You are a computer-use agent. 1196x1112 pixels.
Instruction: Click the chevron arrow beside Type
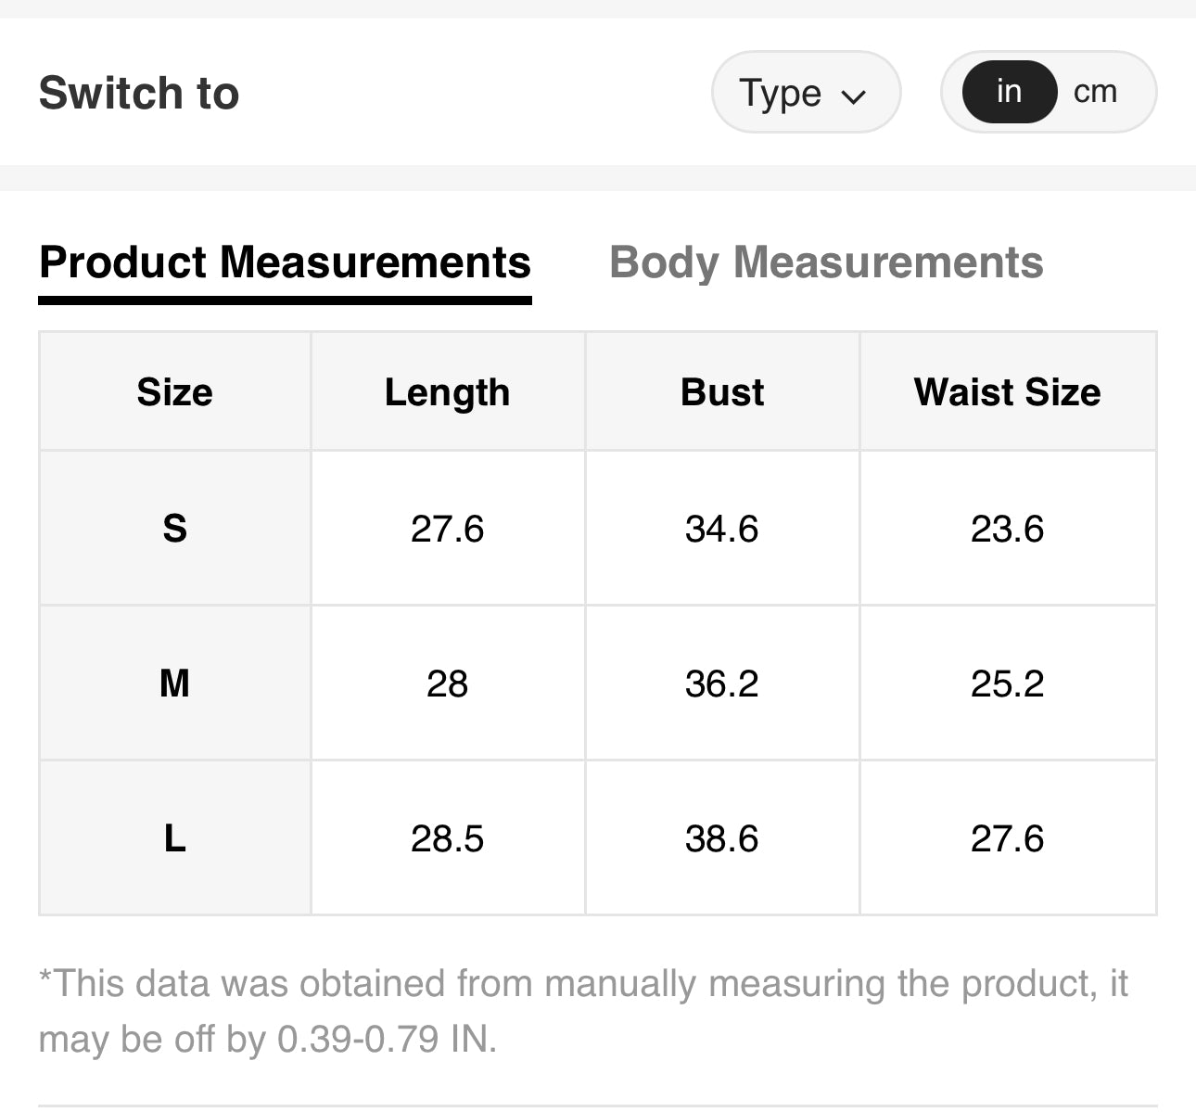click(853, 96)
